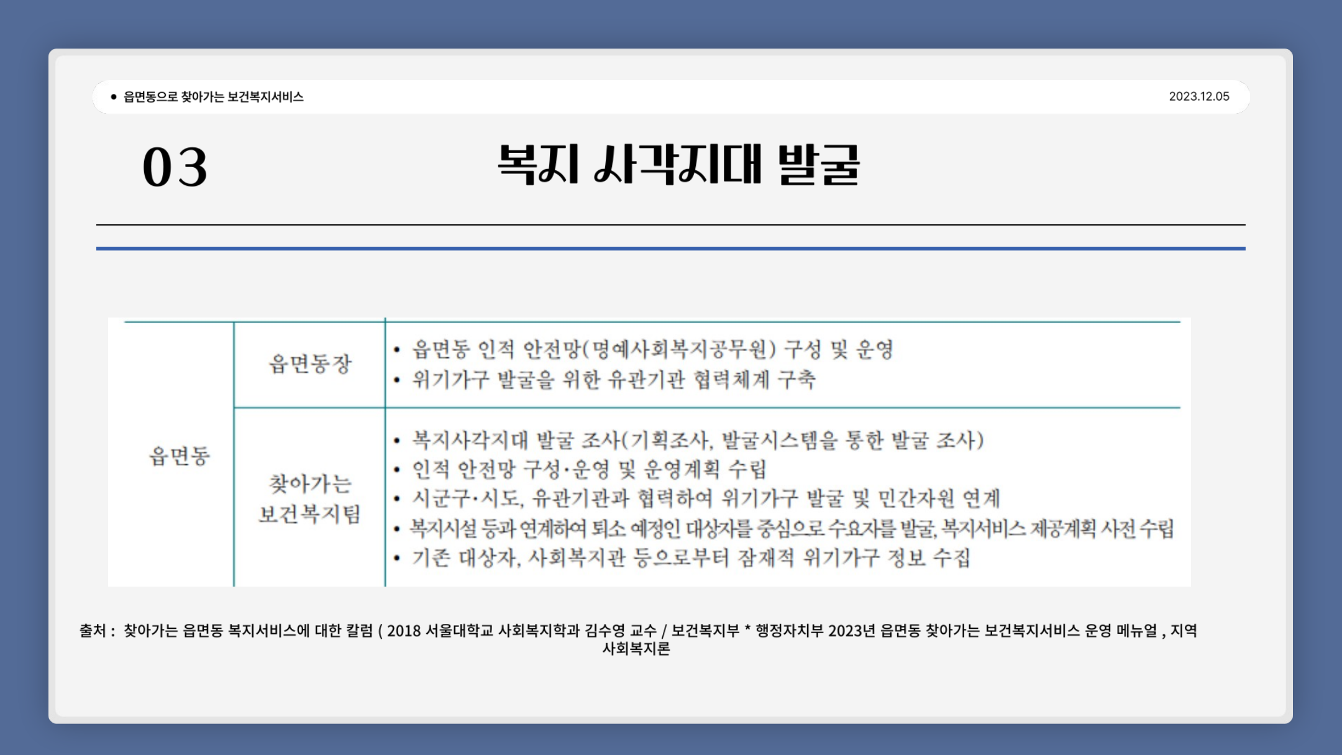Click the source citation line beginning '출처 :'
This screenshot has width=1342, height=755.
coord(638,631)
